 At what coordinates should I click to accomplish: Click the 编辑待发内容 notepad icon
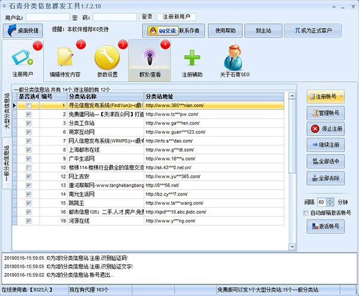click(66, 59)
